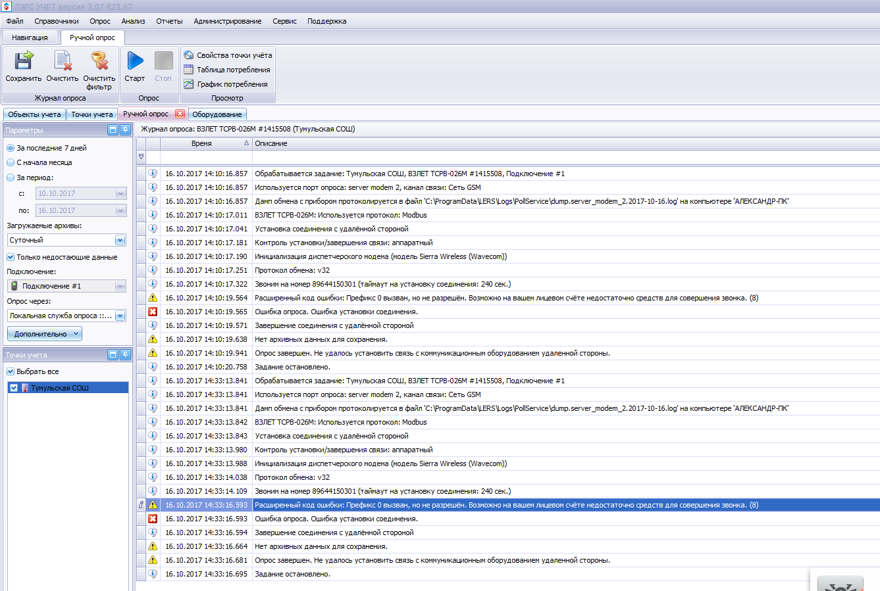Pin the Параметры panel
The image size is (880, 591).
coord(125,130)
